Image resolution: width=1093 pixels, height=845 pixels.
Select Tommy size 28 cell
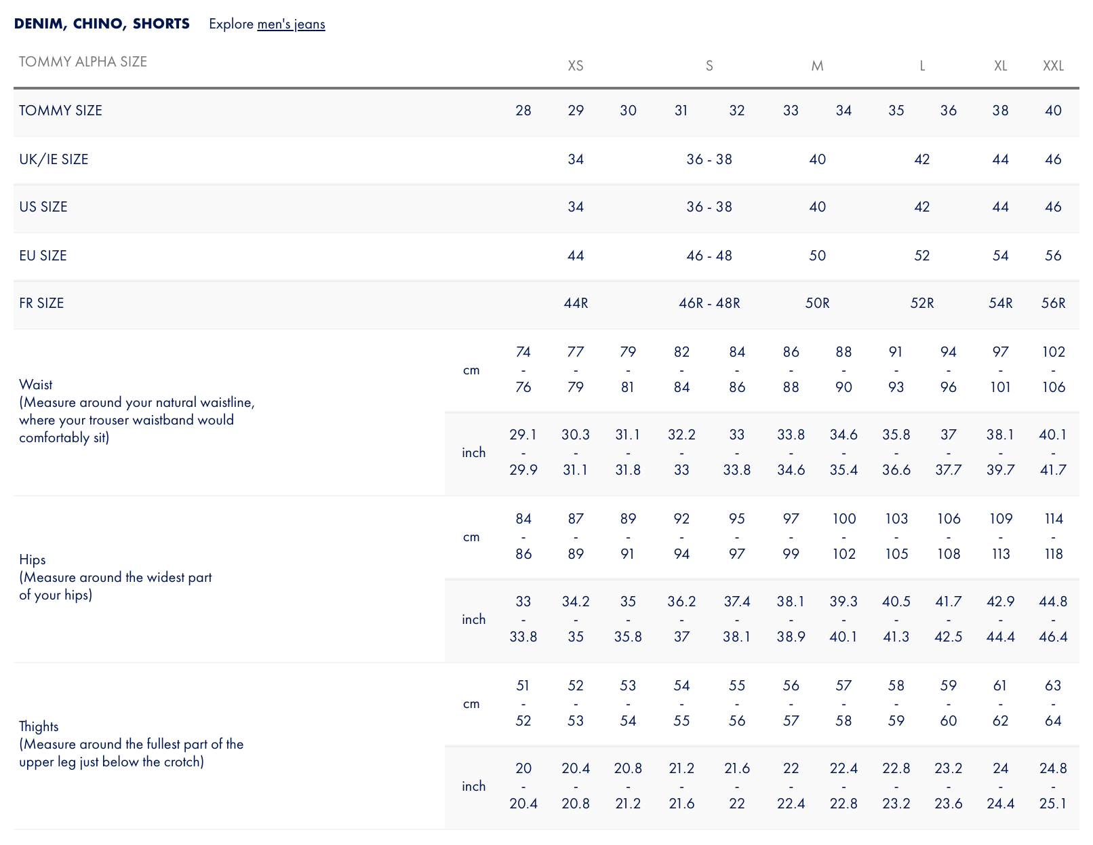pos(523,111)
